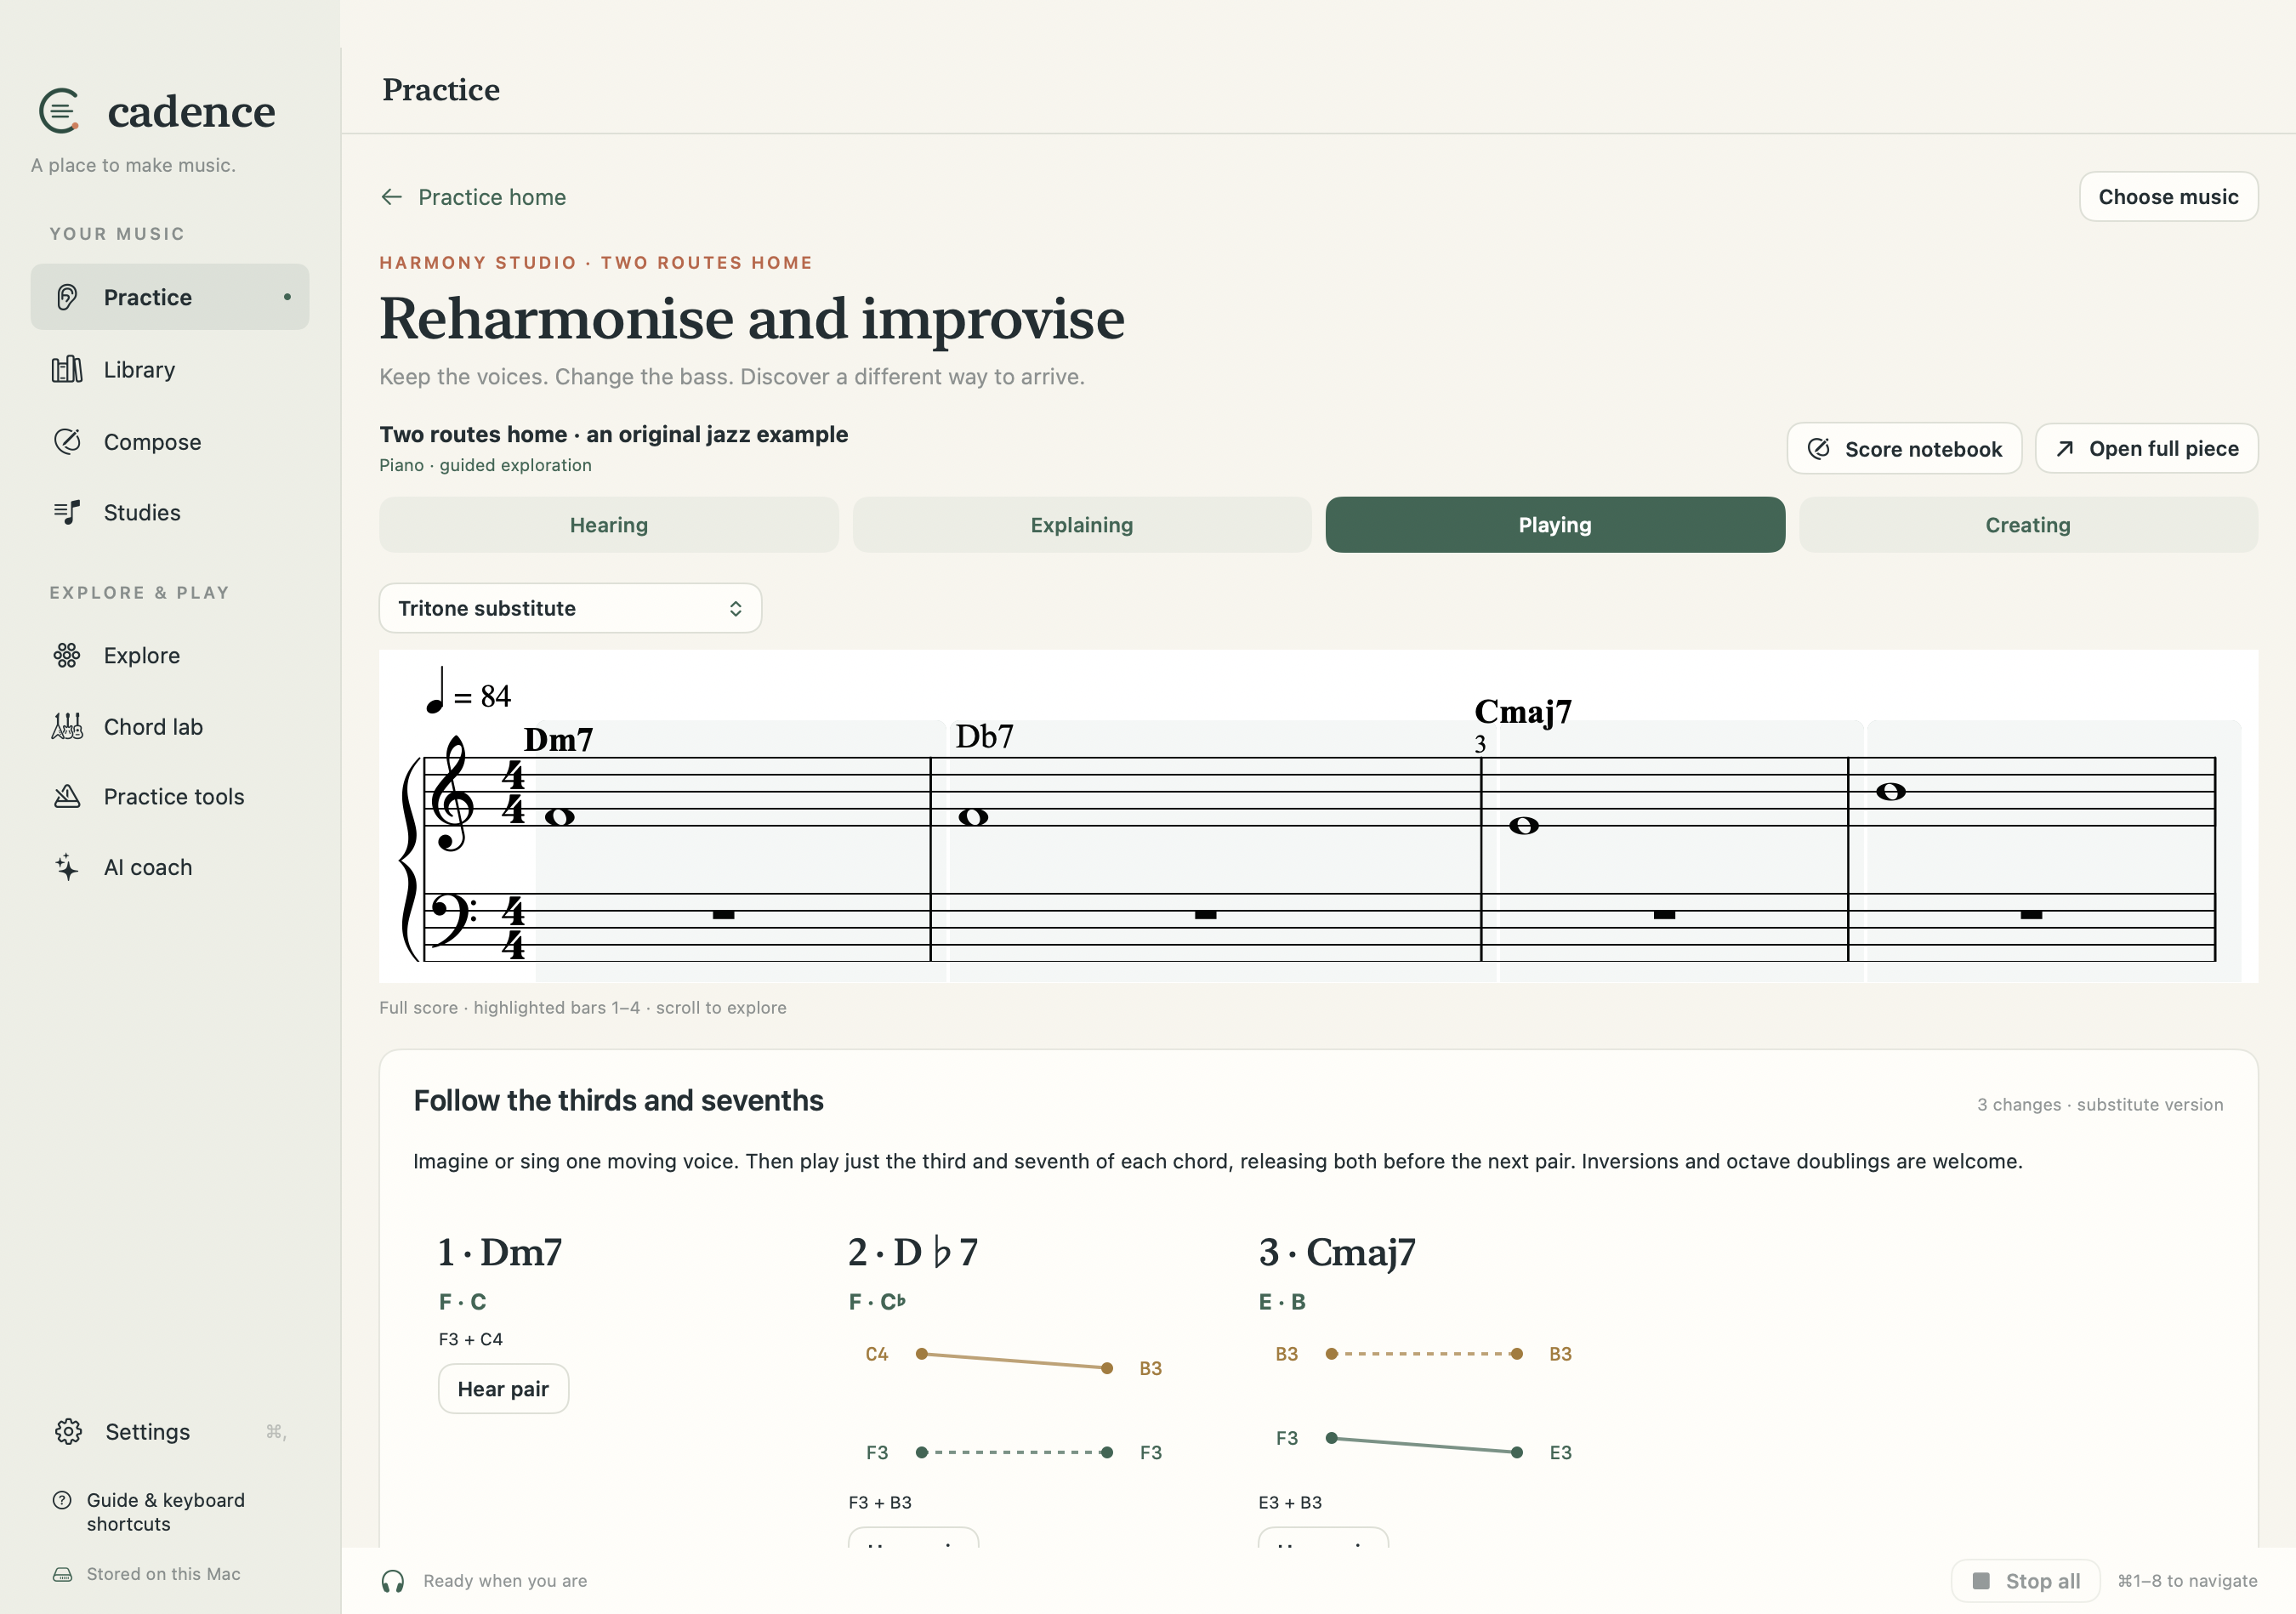
Task: Click '3 changes · substitute version' text
Action: pos(2100,1105)
